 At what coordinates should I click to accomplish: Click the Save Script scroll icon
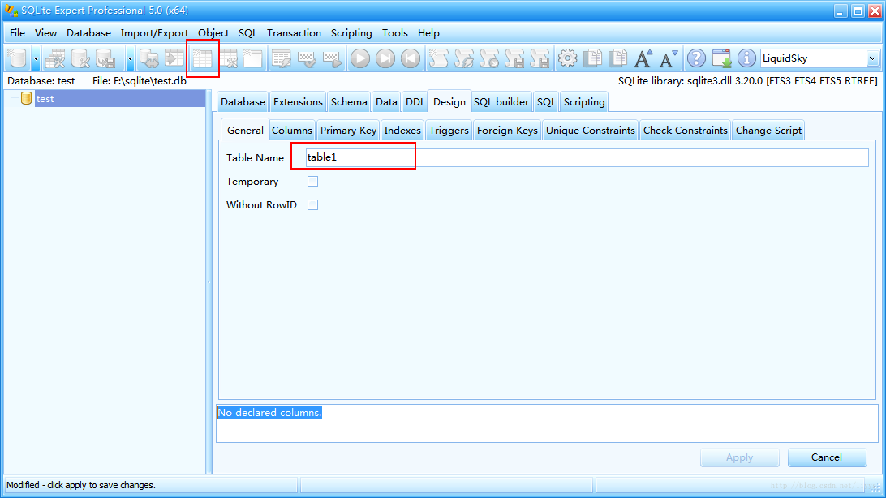point(514,58)
